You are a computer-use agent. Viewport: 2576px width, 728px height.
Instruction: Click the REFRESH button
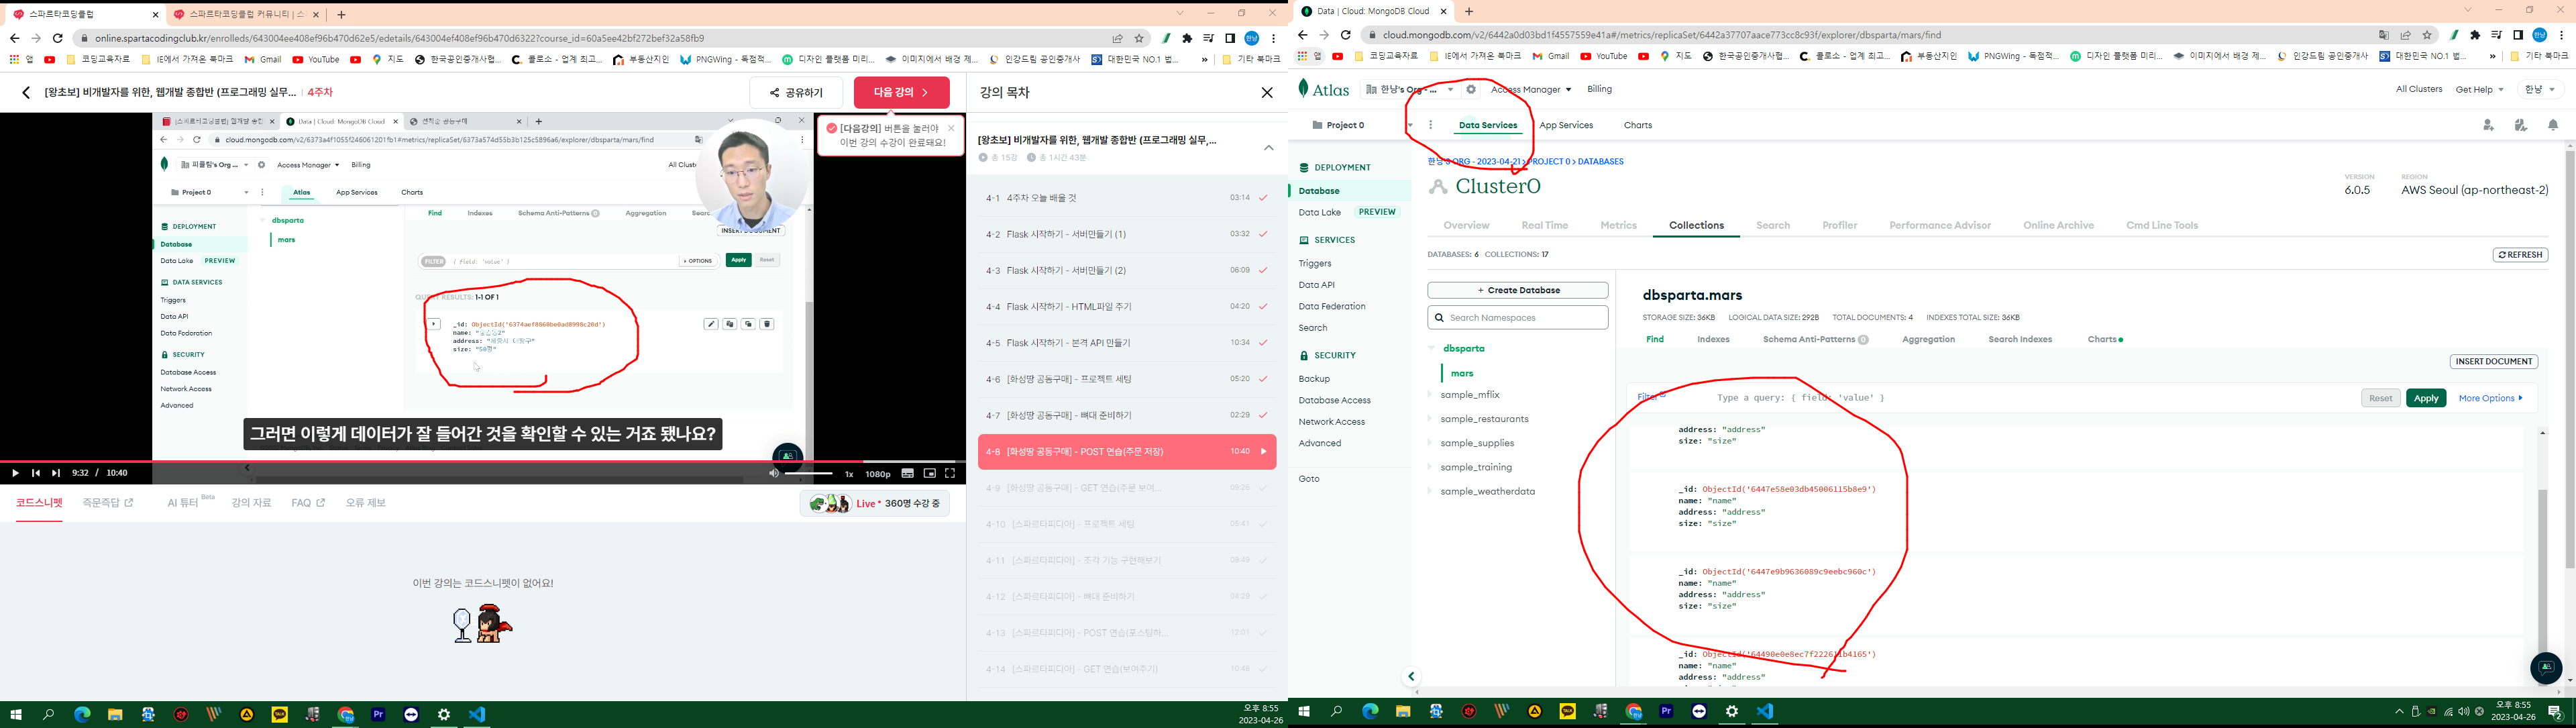2520,255
